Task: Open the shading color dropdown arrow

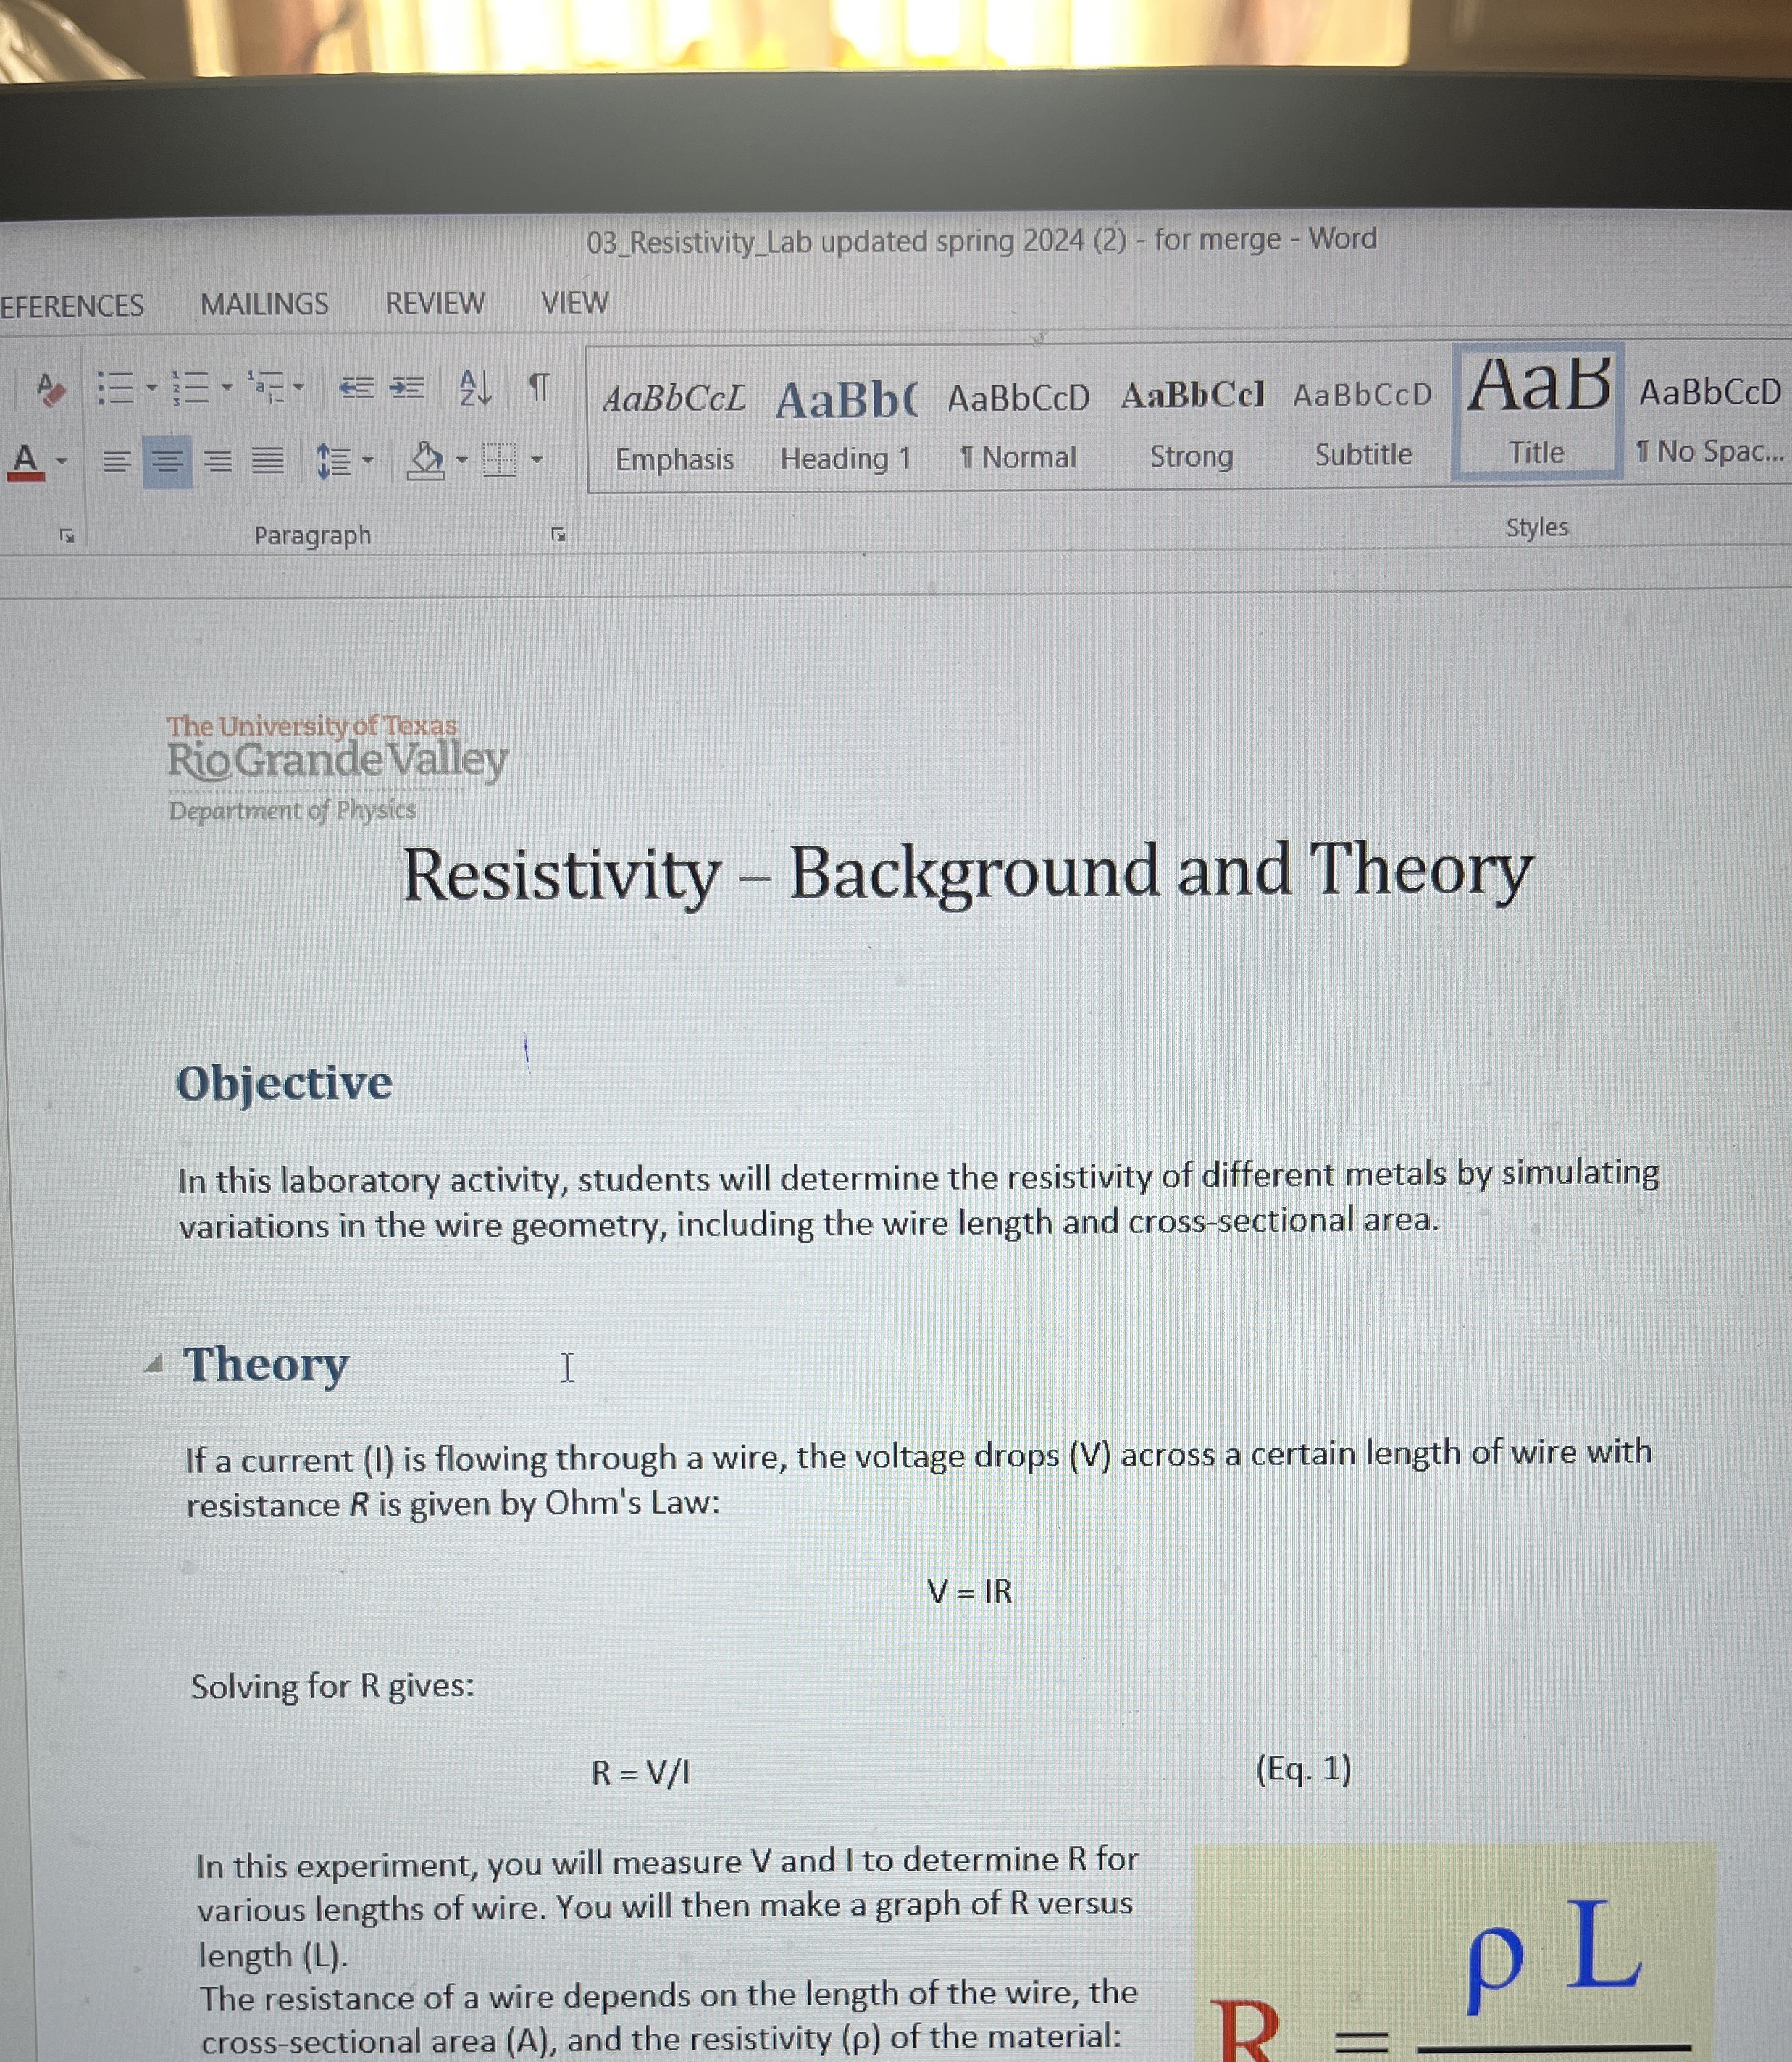Action: [461, 460]
